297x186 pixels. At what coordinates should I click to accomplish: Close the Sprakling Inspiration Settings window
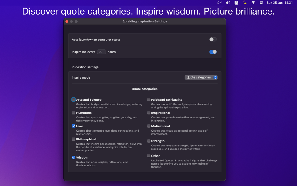[x=67, y=21]
